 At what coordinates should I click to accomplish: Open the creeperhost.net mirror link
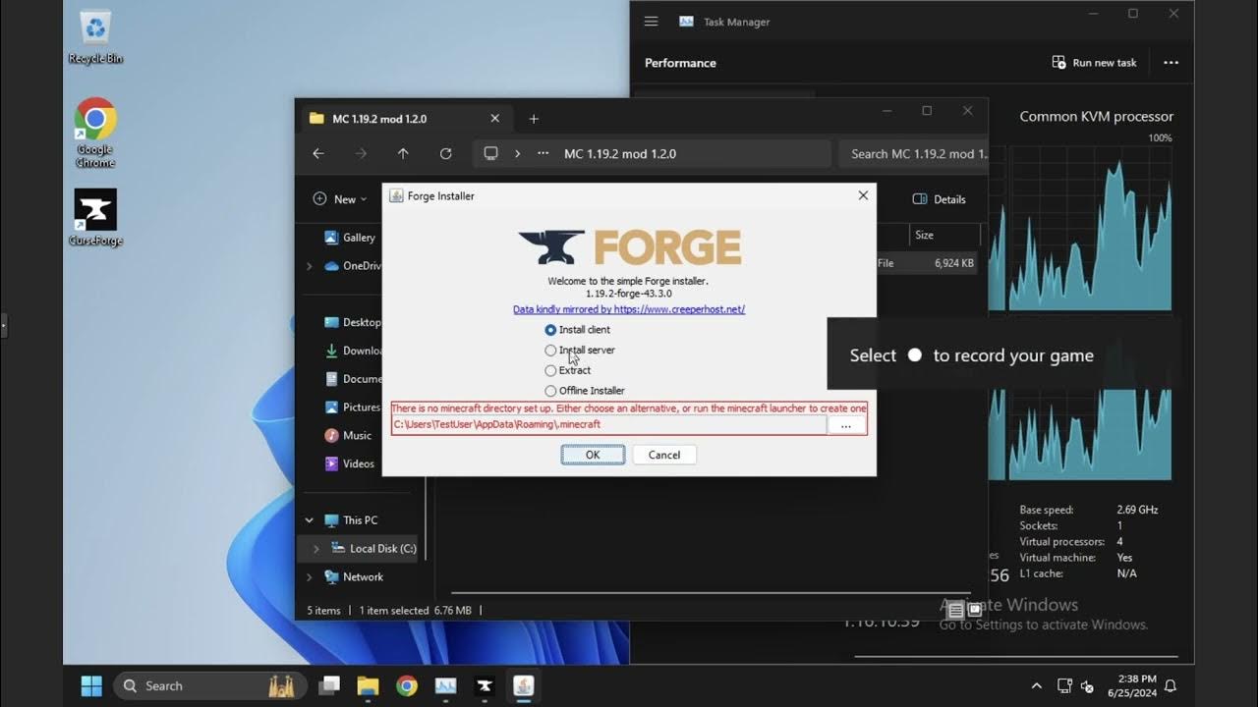click(x=629, y=309)
